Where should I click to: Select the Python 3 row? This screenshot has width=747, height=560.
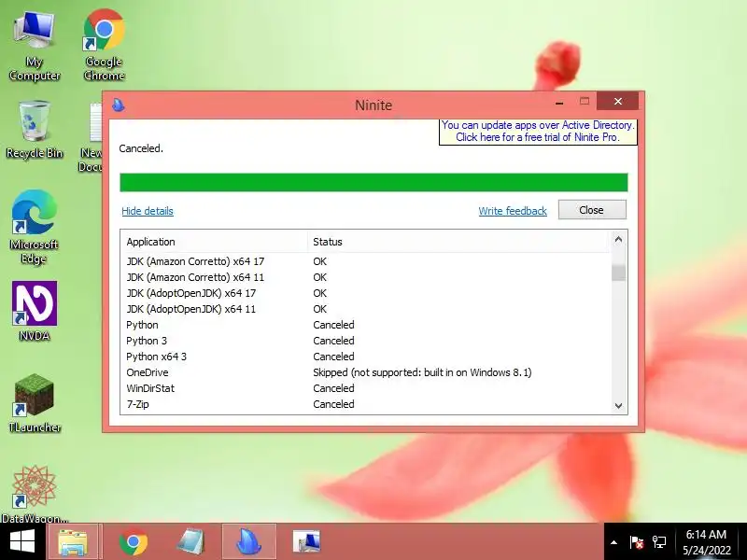(x=365, y=341)
